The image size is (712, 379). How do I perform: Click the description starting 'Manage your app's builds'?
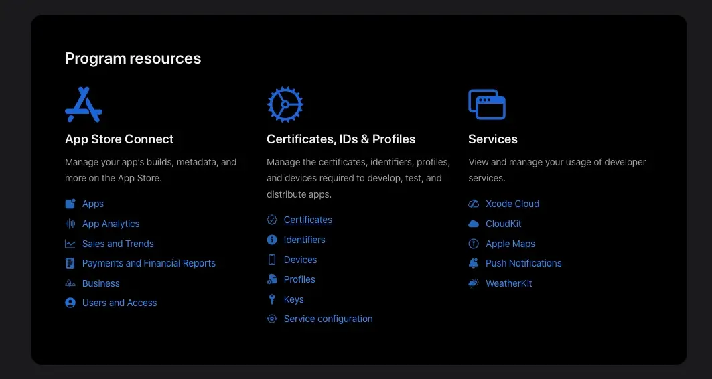(151, 170)
